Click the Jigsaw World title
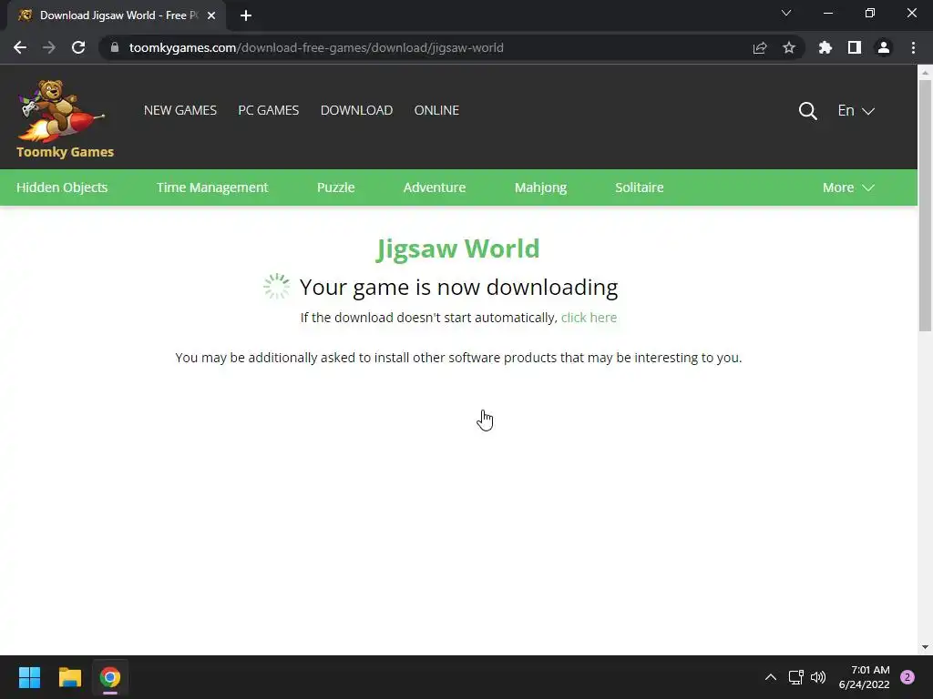933x699 pixels. 458,248
